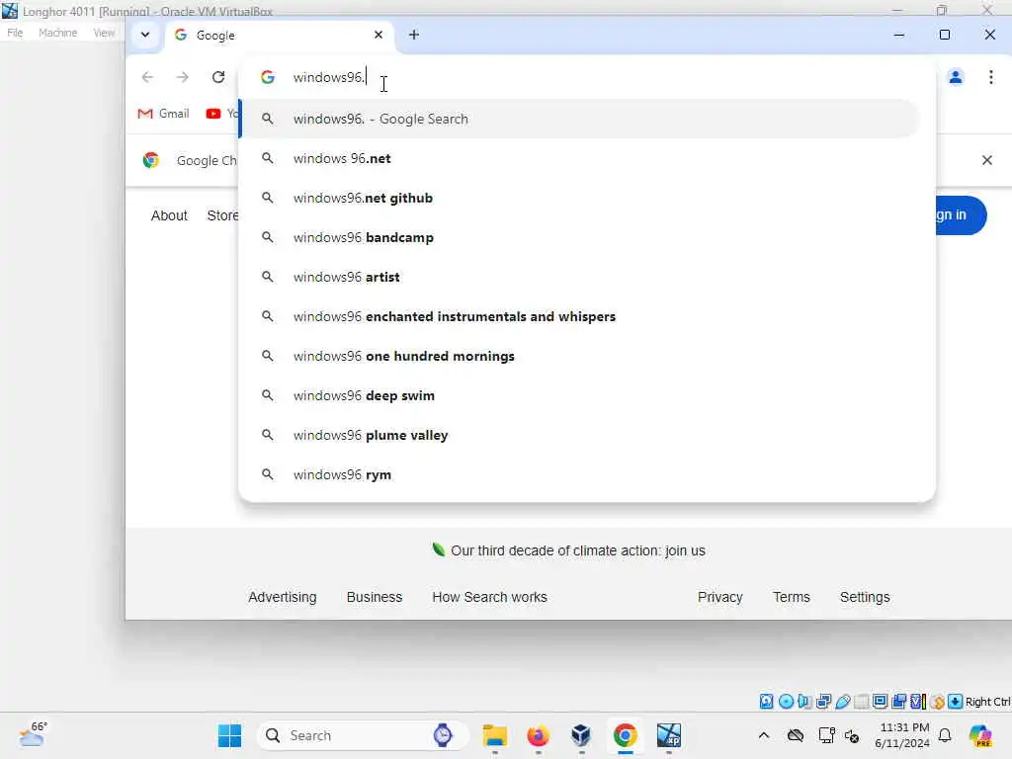The image size is (1012, 759).
Task: Click the Chrome forward arrow
Action: point(183,77)
